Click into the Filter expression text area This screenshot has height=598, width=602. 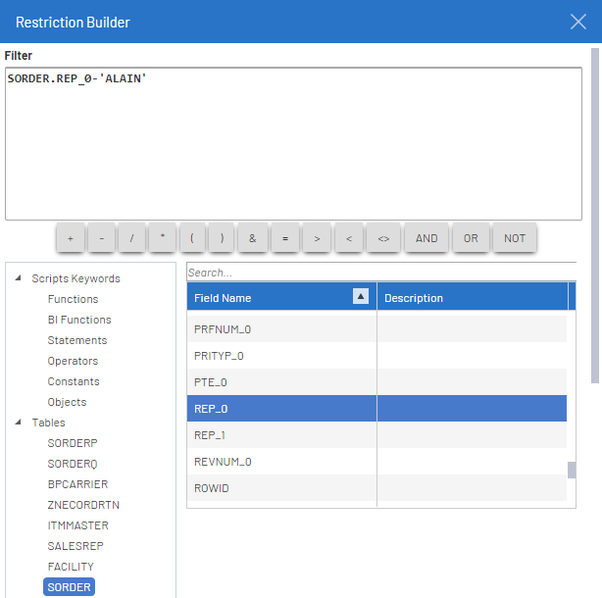(294, 147)
